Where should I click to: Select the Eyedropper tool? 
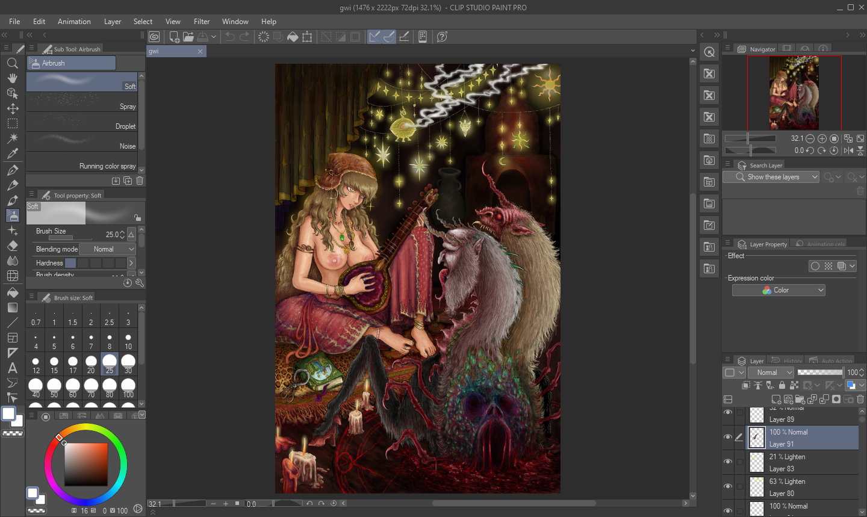click(x=12, y=153)
